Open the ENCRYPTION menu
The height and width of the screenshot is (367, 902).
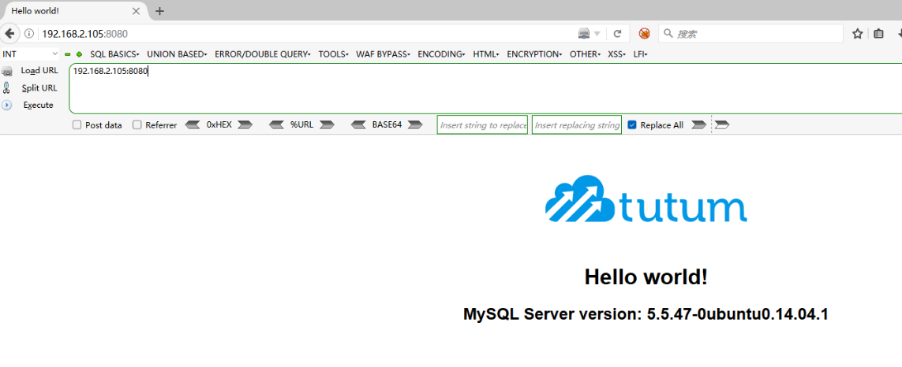[534, 54]
